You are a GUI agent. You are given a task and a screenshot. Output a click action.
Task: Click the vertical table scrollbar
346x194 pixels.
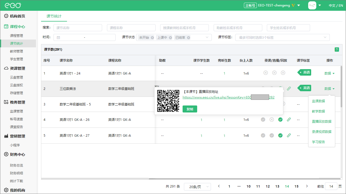[341, 86]
